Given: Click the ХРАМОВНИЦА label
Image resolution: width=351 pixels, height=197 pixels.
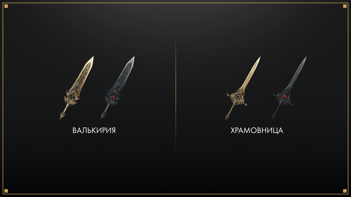Looking at the screenshot, I should pyautogui.click(x=257, y=131).
